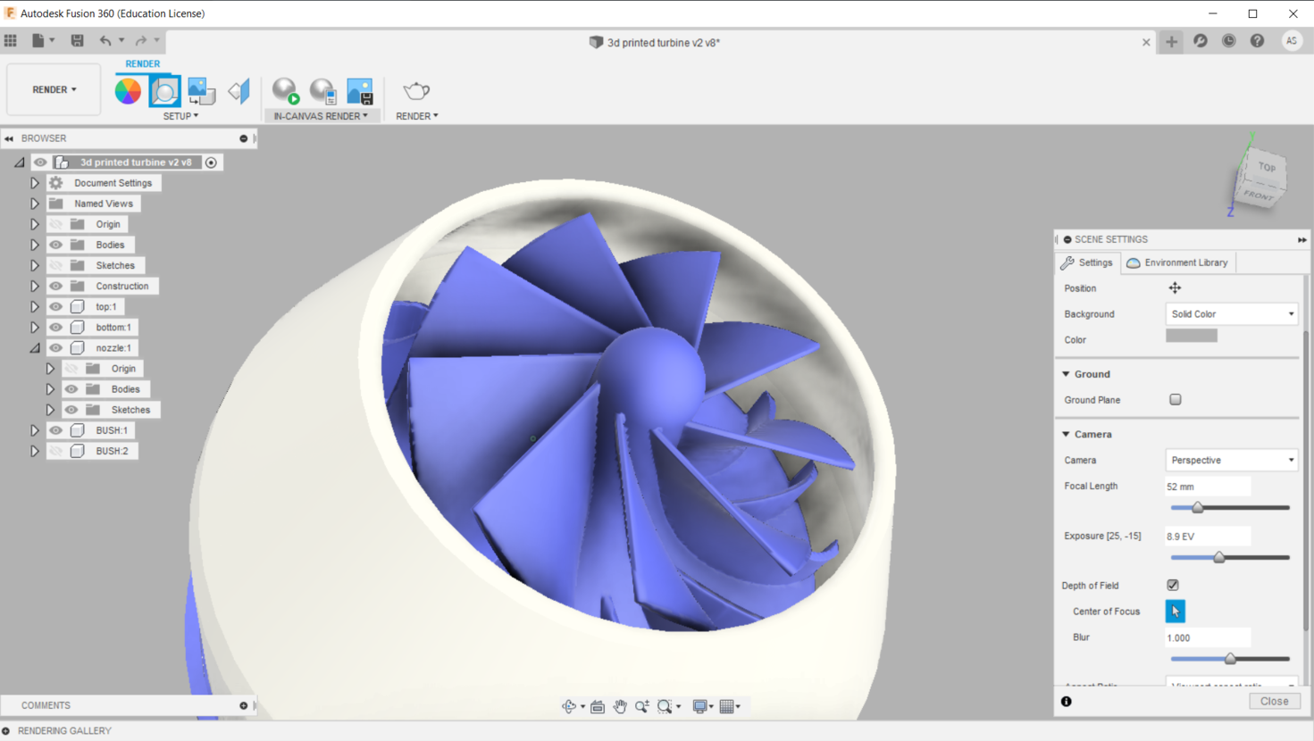This screenshot has height=741, width=1314.
Task: Toggle the Ground Plane checkbox
Action: tap(1176, 400)
